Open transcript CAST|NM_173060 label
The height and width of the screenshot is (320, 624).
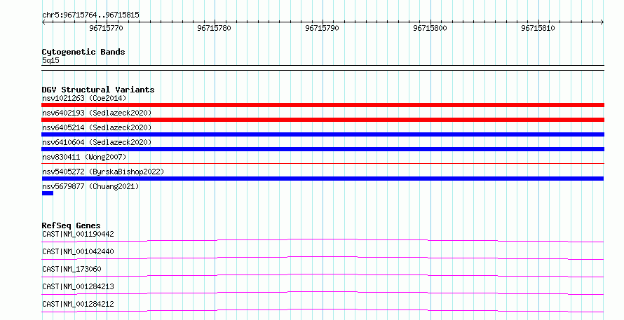[72, 269]
